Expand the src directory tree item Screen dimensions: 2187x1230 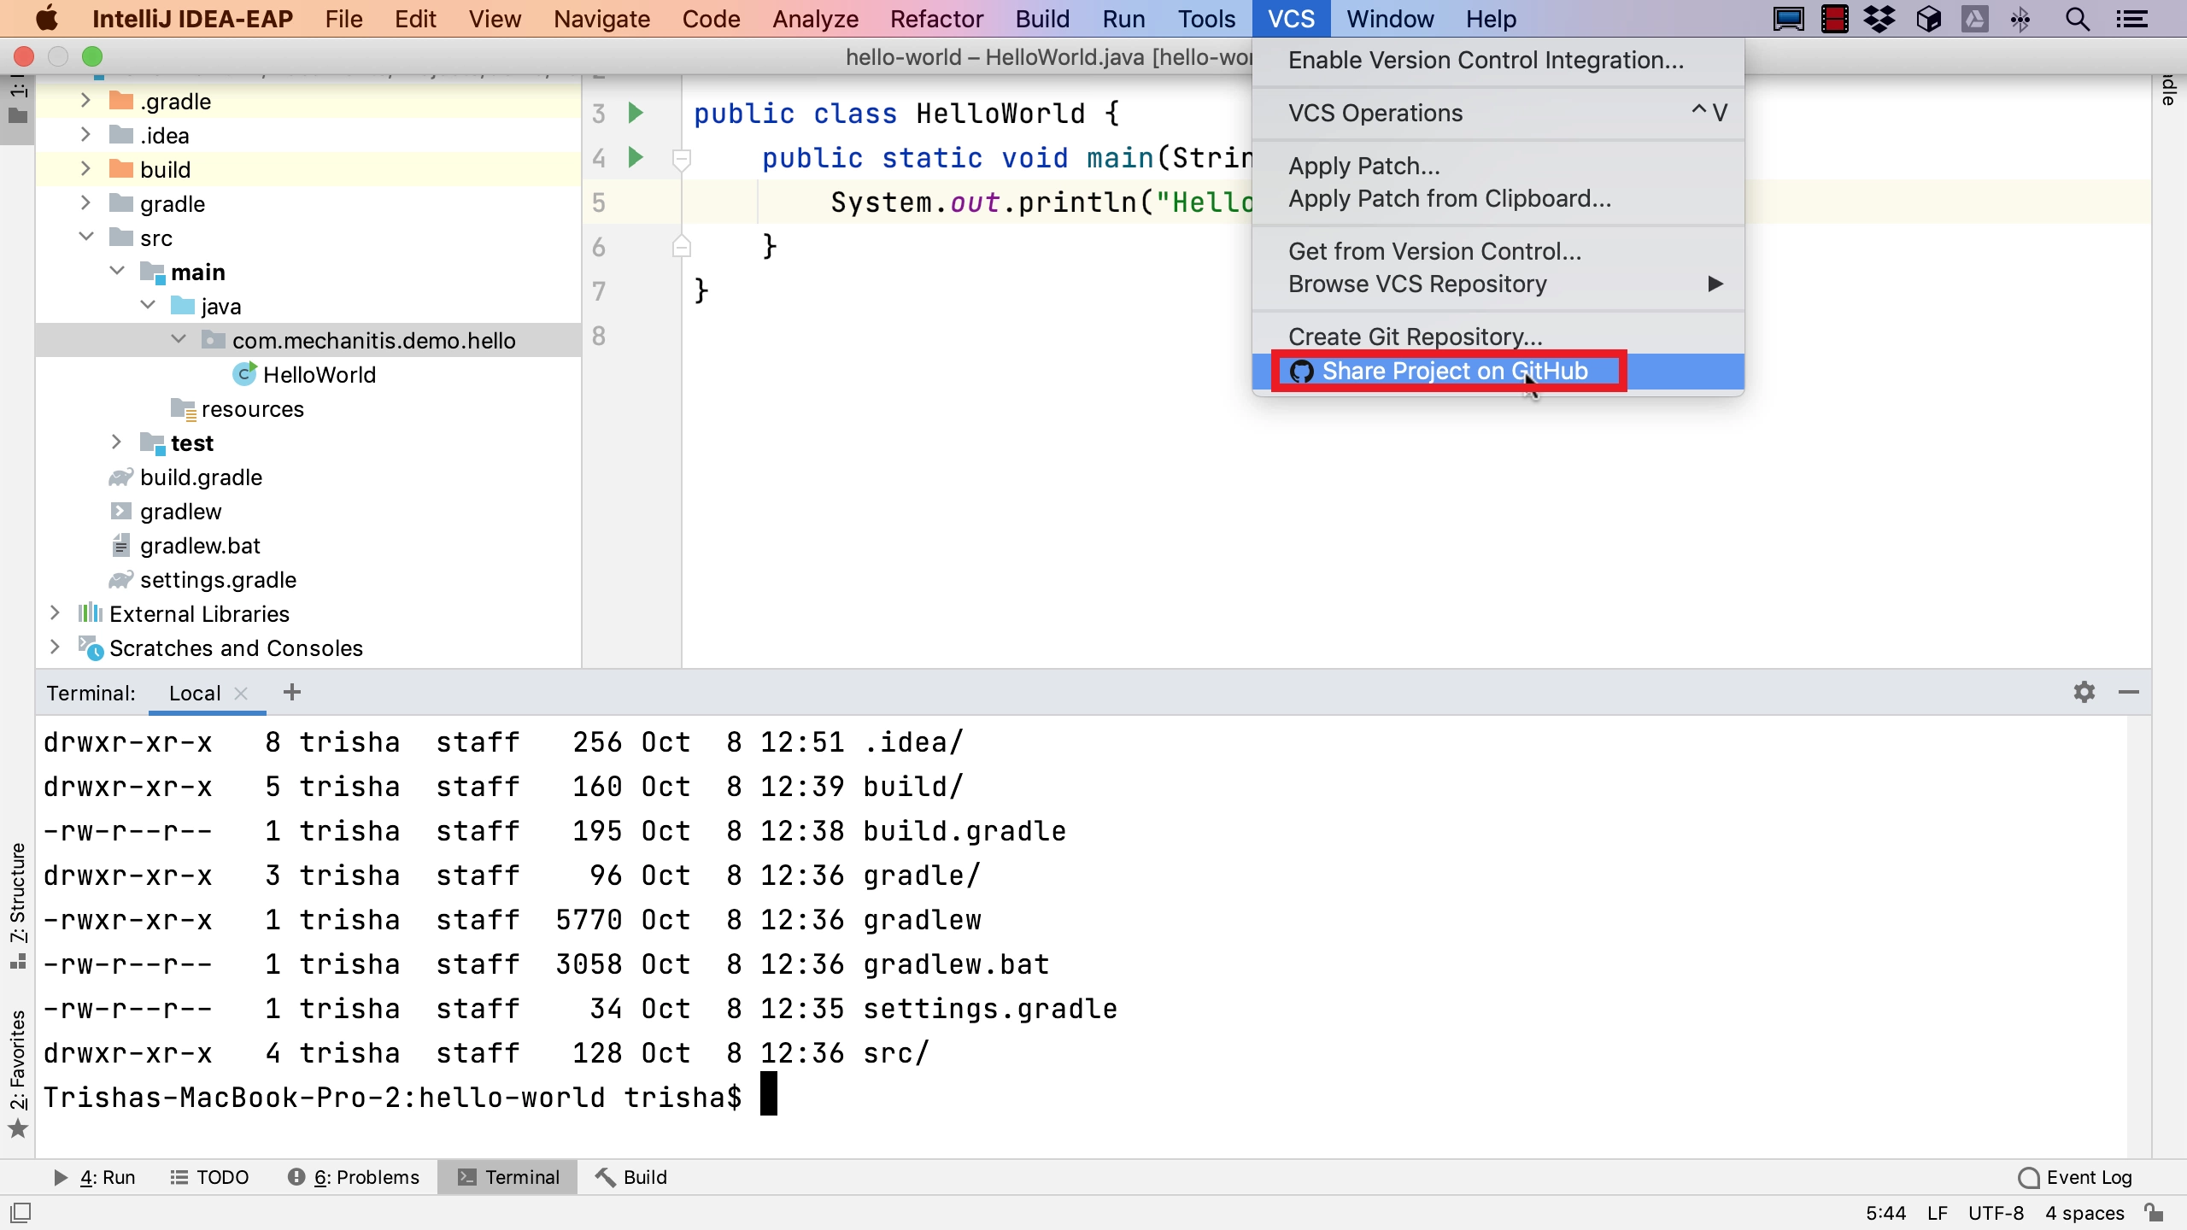84,237
